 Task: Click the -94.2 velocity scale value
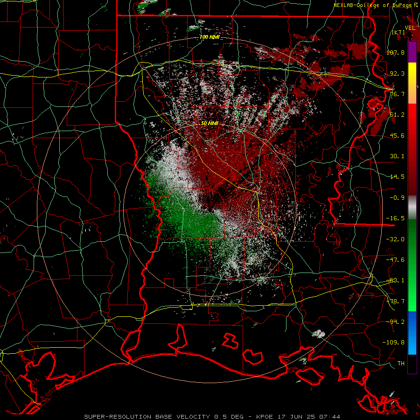pos(395,322)
